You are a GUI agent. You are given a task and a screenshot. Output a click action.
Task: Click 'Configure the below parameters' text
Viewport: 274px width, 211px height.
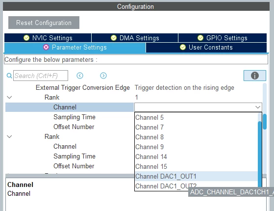pos(51,60)
